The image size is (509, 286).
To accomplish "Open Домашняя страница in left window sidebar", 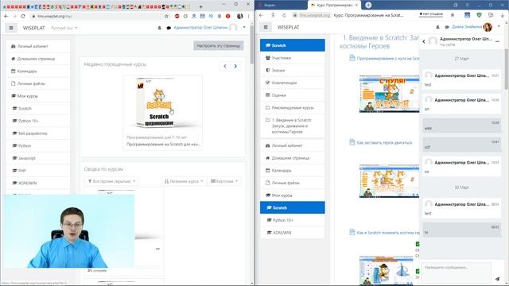I will click(x=38, y=59).
